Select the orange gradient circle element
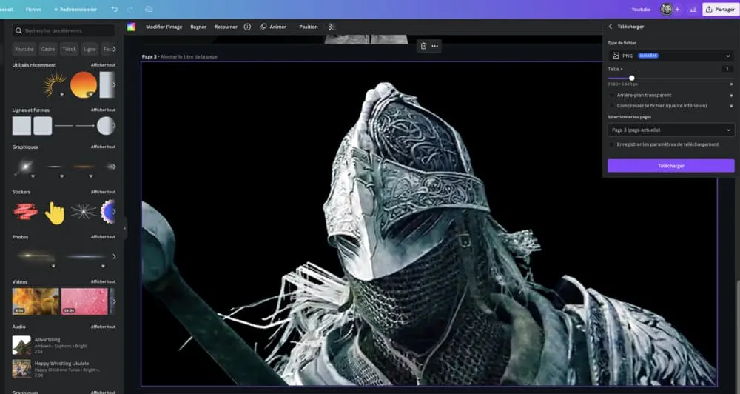Viewport: 740px width, 394px height. click(x=84, y=84)
